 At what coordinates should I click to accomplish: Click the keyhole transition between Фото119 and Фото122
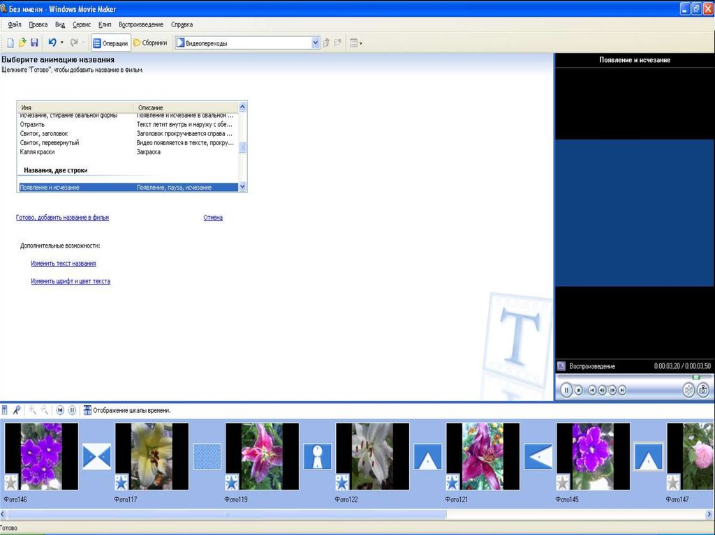[317, 457]
